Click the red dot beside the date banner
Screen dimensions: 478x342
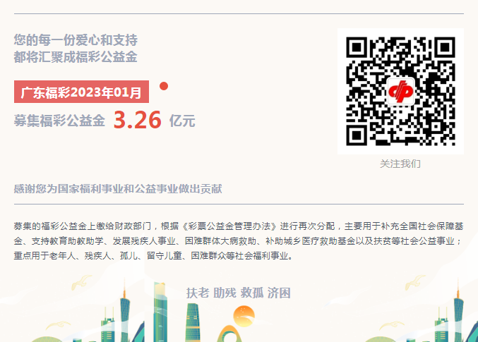click(x=164, y=86)
